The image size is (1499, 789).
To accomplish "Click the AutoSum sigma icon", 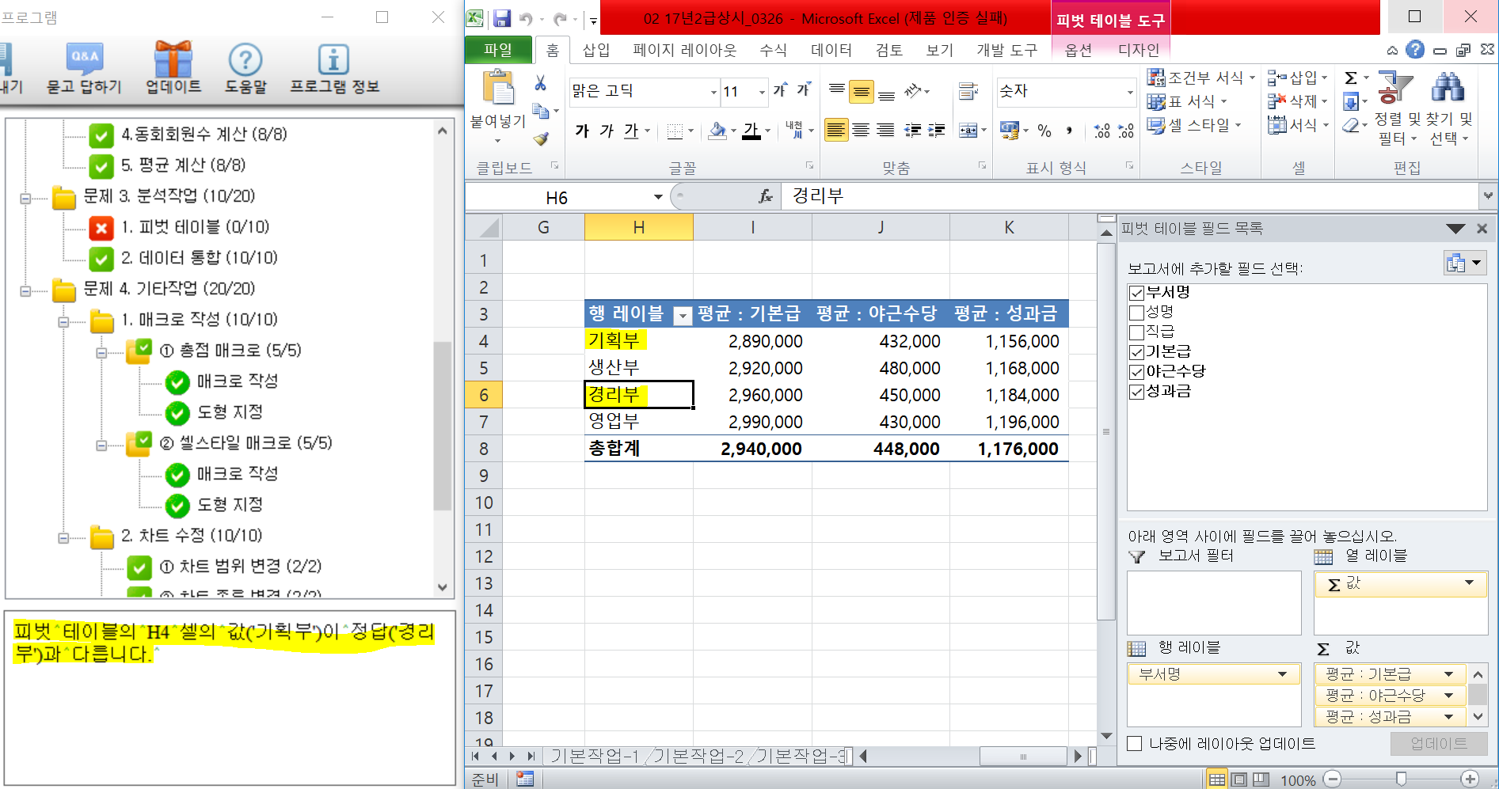I will click(1351, 78).
